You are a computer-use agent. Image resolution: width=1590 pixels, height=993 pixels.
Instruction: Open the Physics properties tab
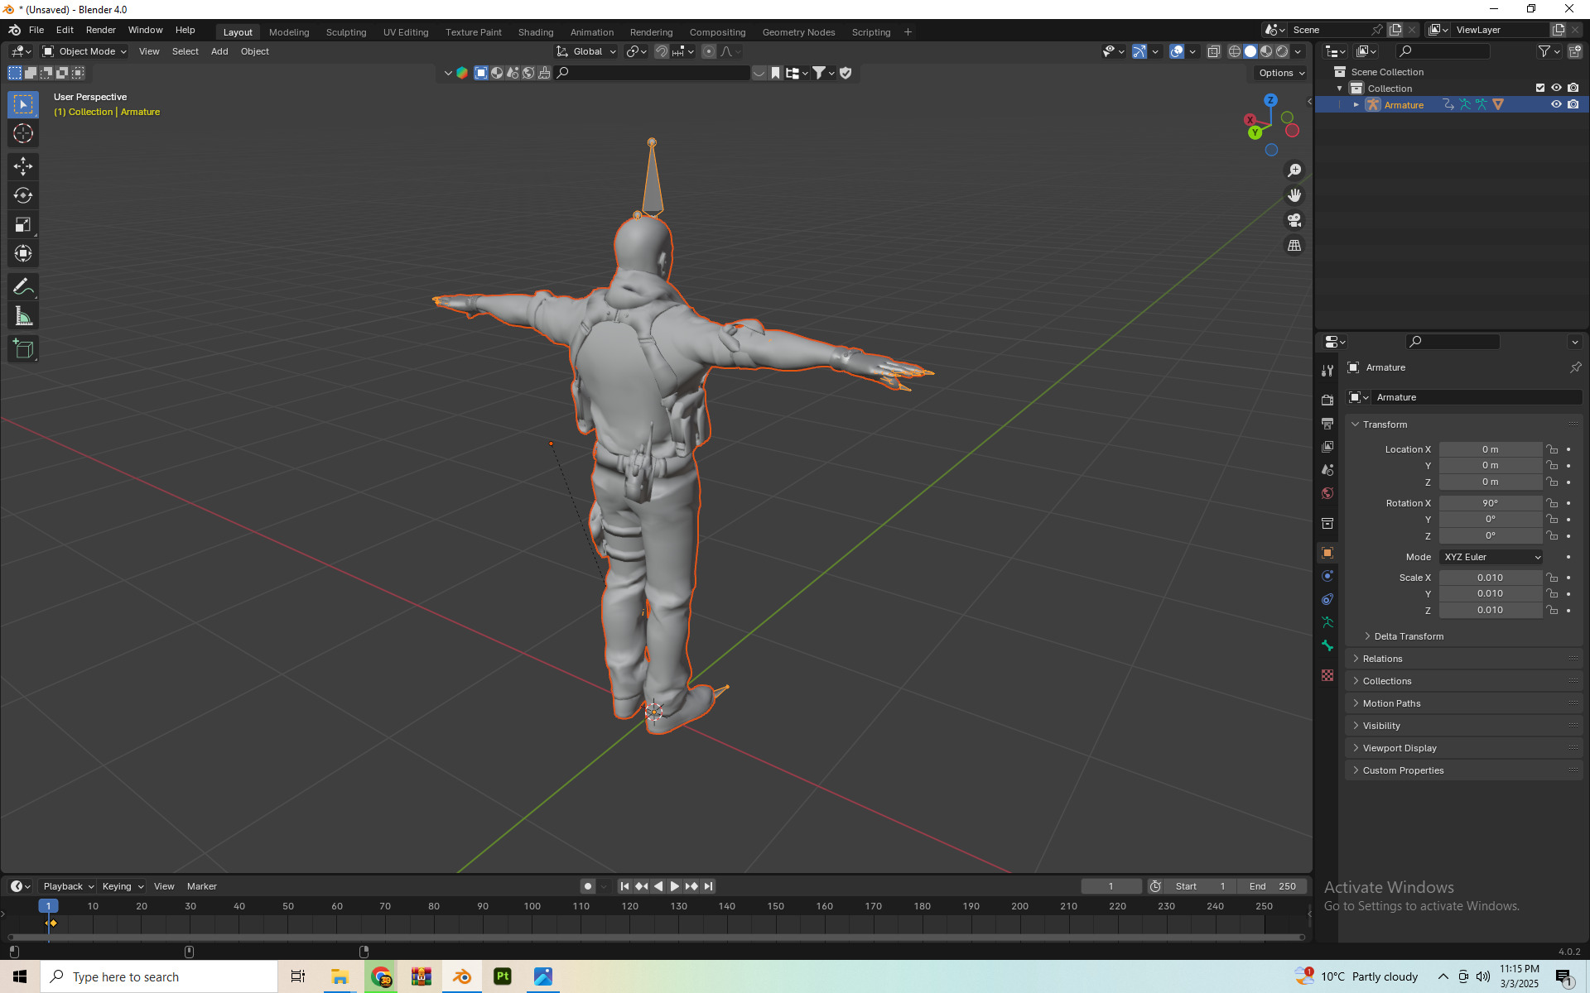1327,576
